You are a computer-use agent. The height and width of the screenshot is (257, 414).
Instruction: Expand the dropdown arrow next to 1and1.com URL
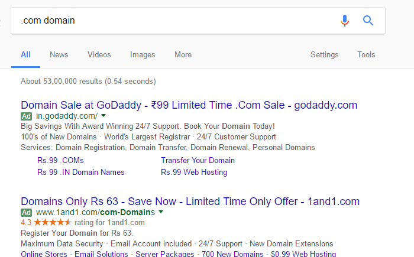tap(161, 212)
